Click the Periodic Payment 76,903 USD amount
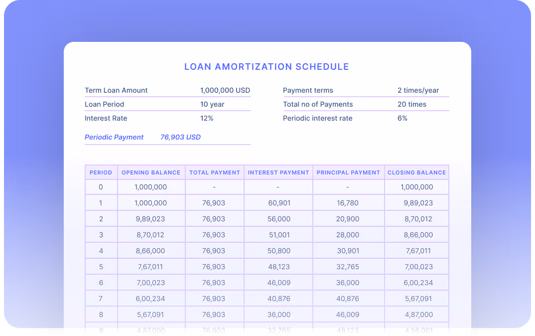Screen dimensions: 535x336 (x=180, y=137)
